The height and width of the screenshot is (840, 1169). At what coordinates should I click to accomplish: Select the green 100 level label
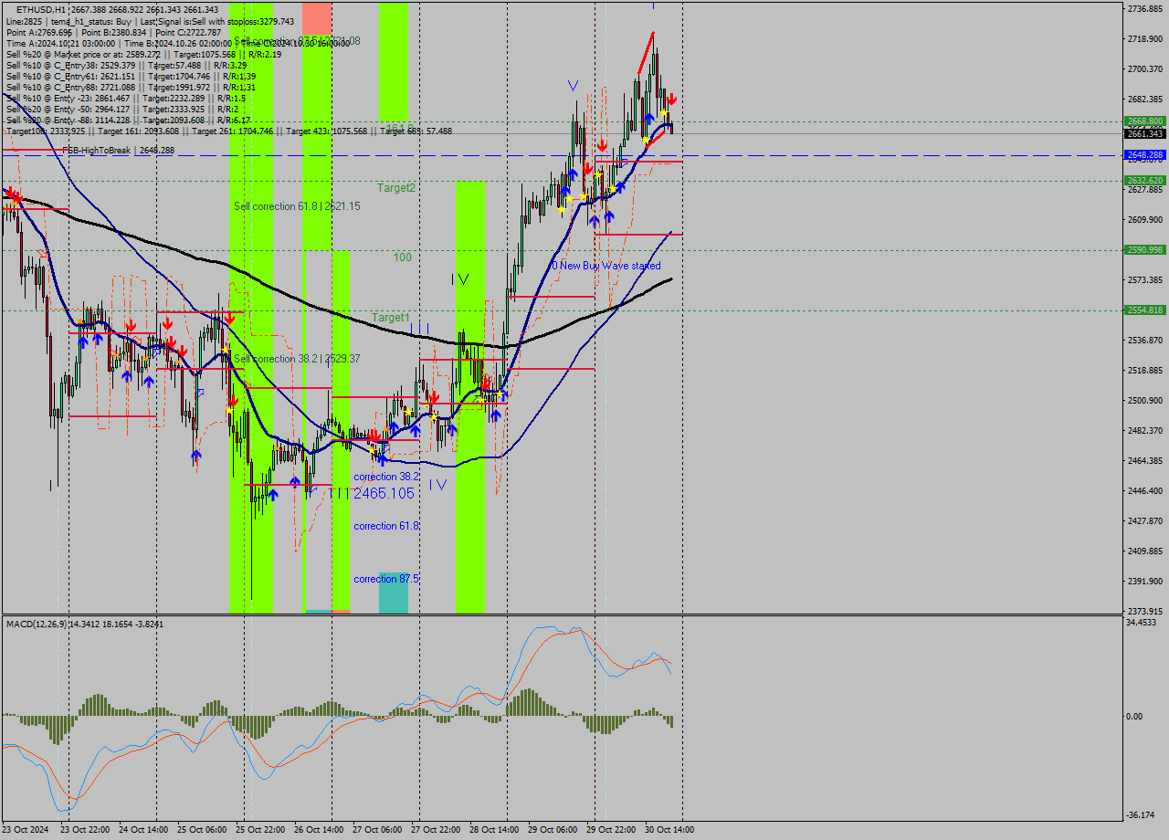pyautogui.click(x=402, y=257)
